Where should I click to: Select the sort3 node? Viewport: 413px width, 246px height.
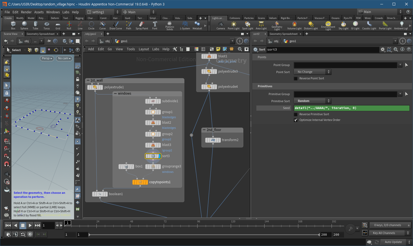pos(153,156)
